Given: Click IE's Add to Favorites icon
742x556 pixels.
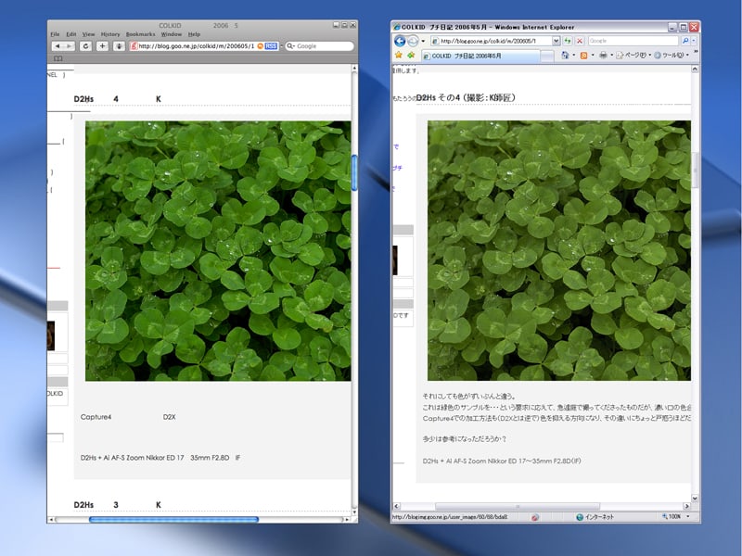Looking at the screenshot, I should coord(411,56).
